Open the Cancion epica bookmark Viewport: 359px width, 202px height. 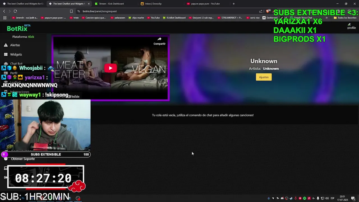pyautogui.click(x=94, y=18)
